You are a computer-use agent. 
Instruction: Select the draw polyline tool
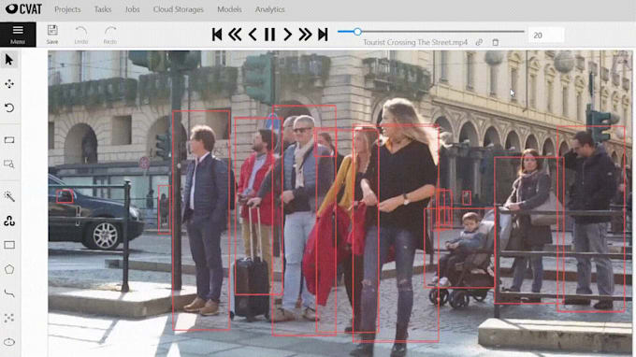click(9, 293)
